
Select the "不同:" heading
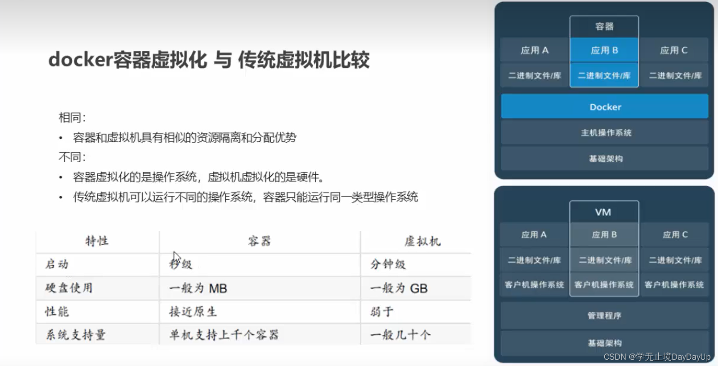(72, 157)
